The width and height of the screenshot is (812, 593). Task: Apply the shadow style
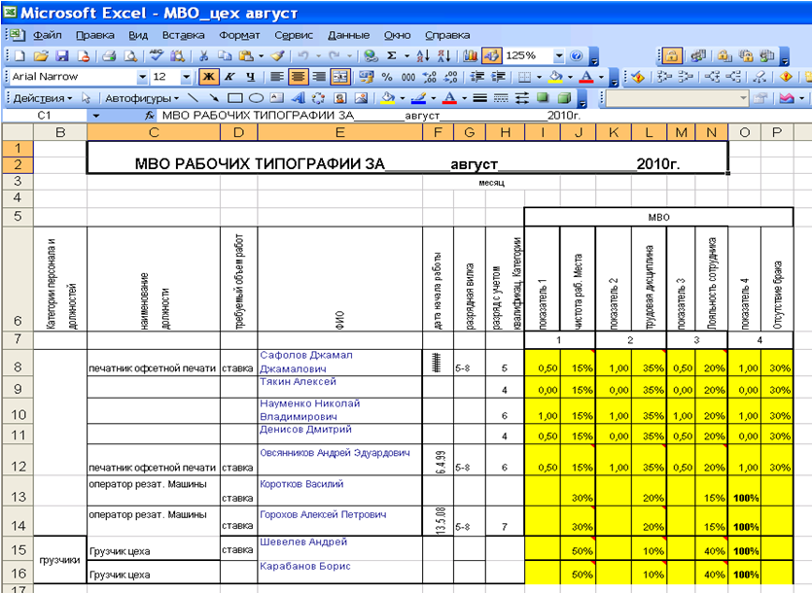(x=543, y=98)
